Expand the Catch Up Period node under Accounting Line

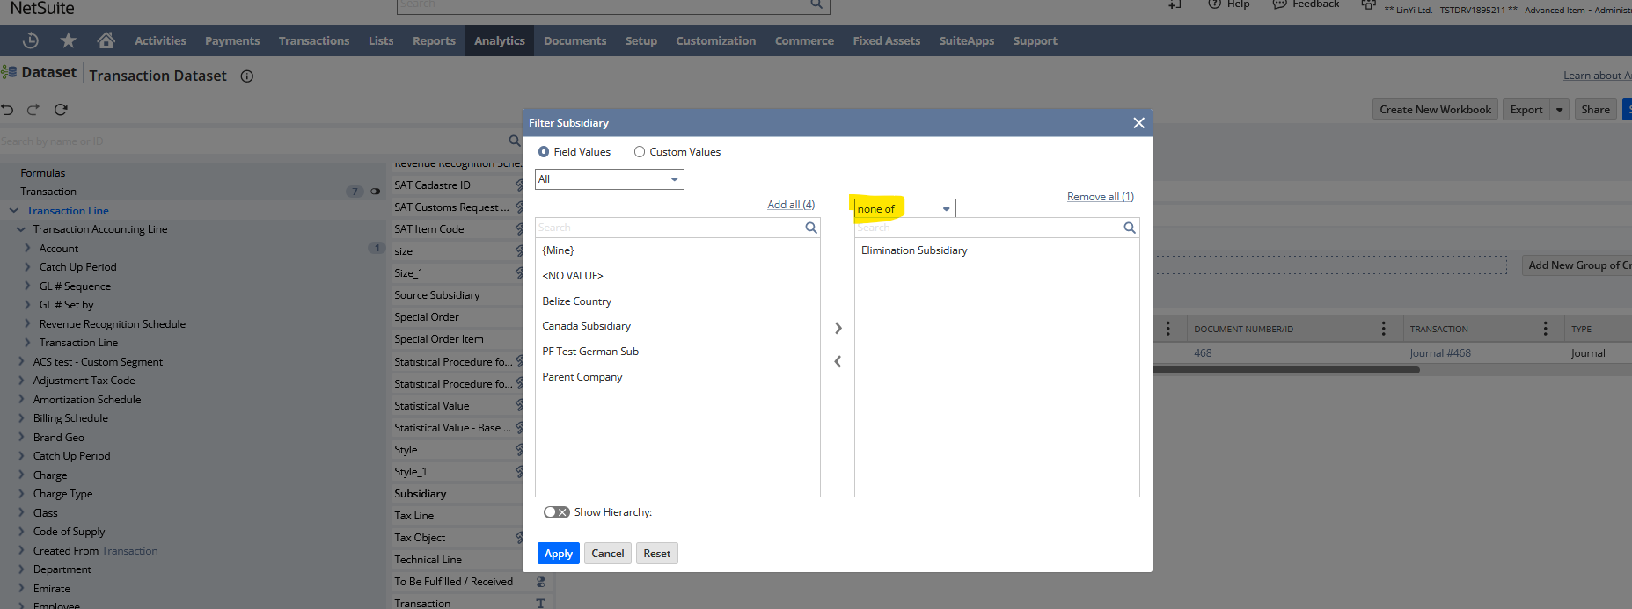point(27,267)
